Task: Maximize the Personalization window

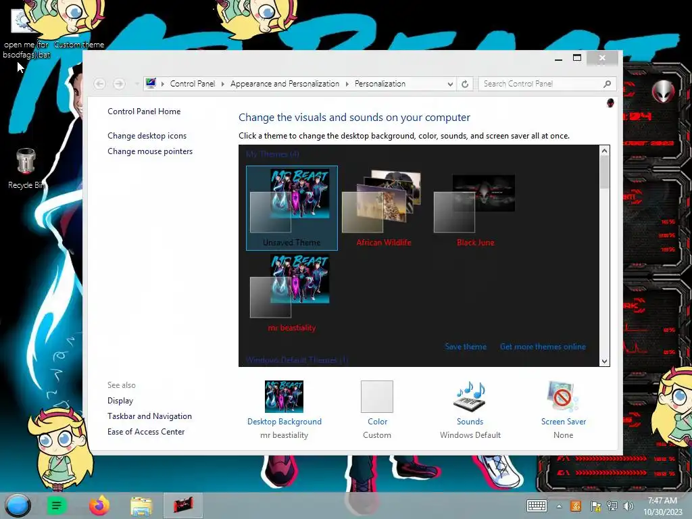Action: click(577, 58)
